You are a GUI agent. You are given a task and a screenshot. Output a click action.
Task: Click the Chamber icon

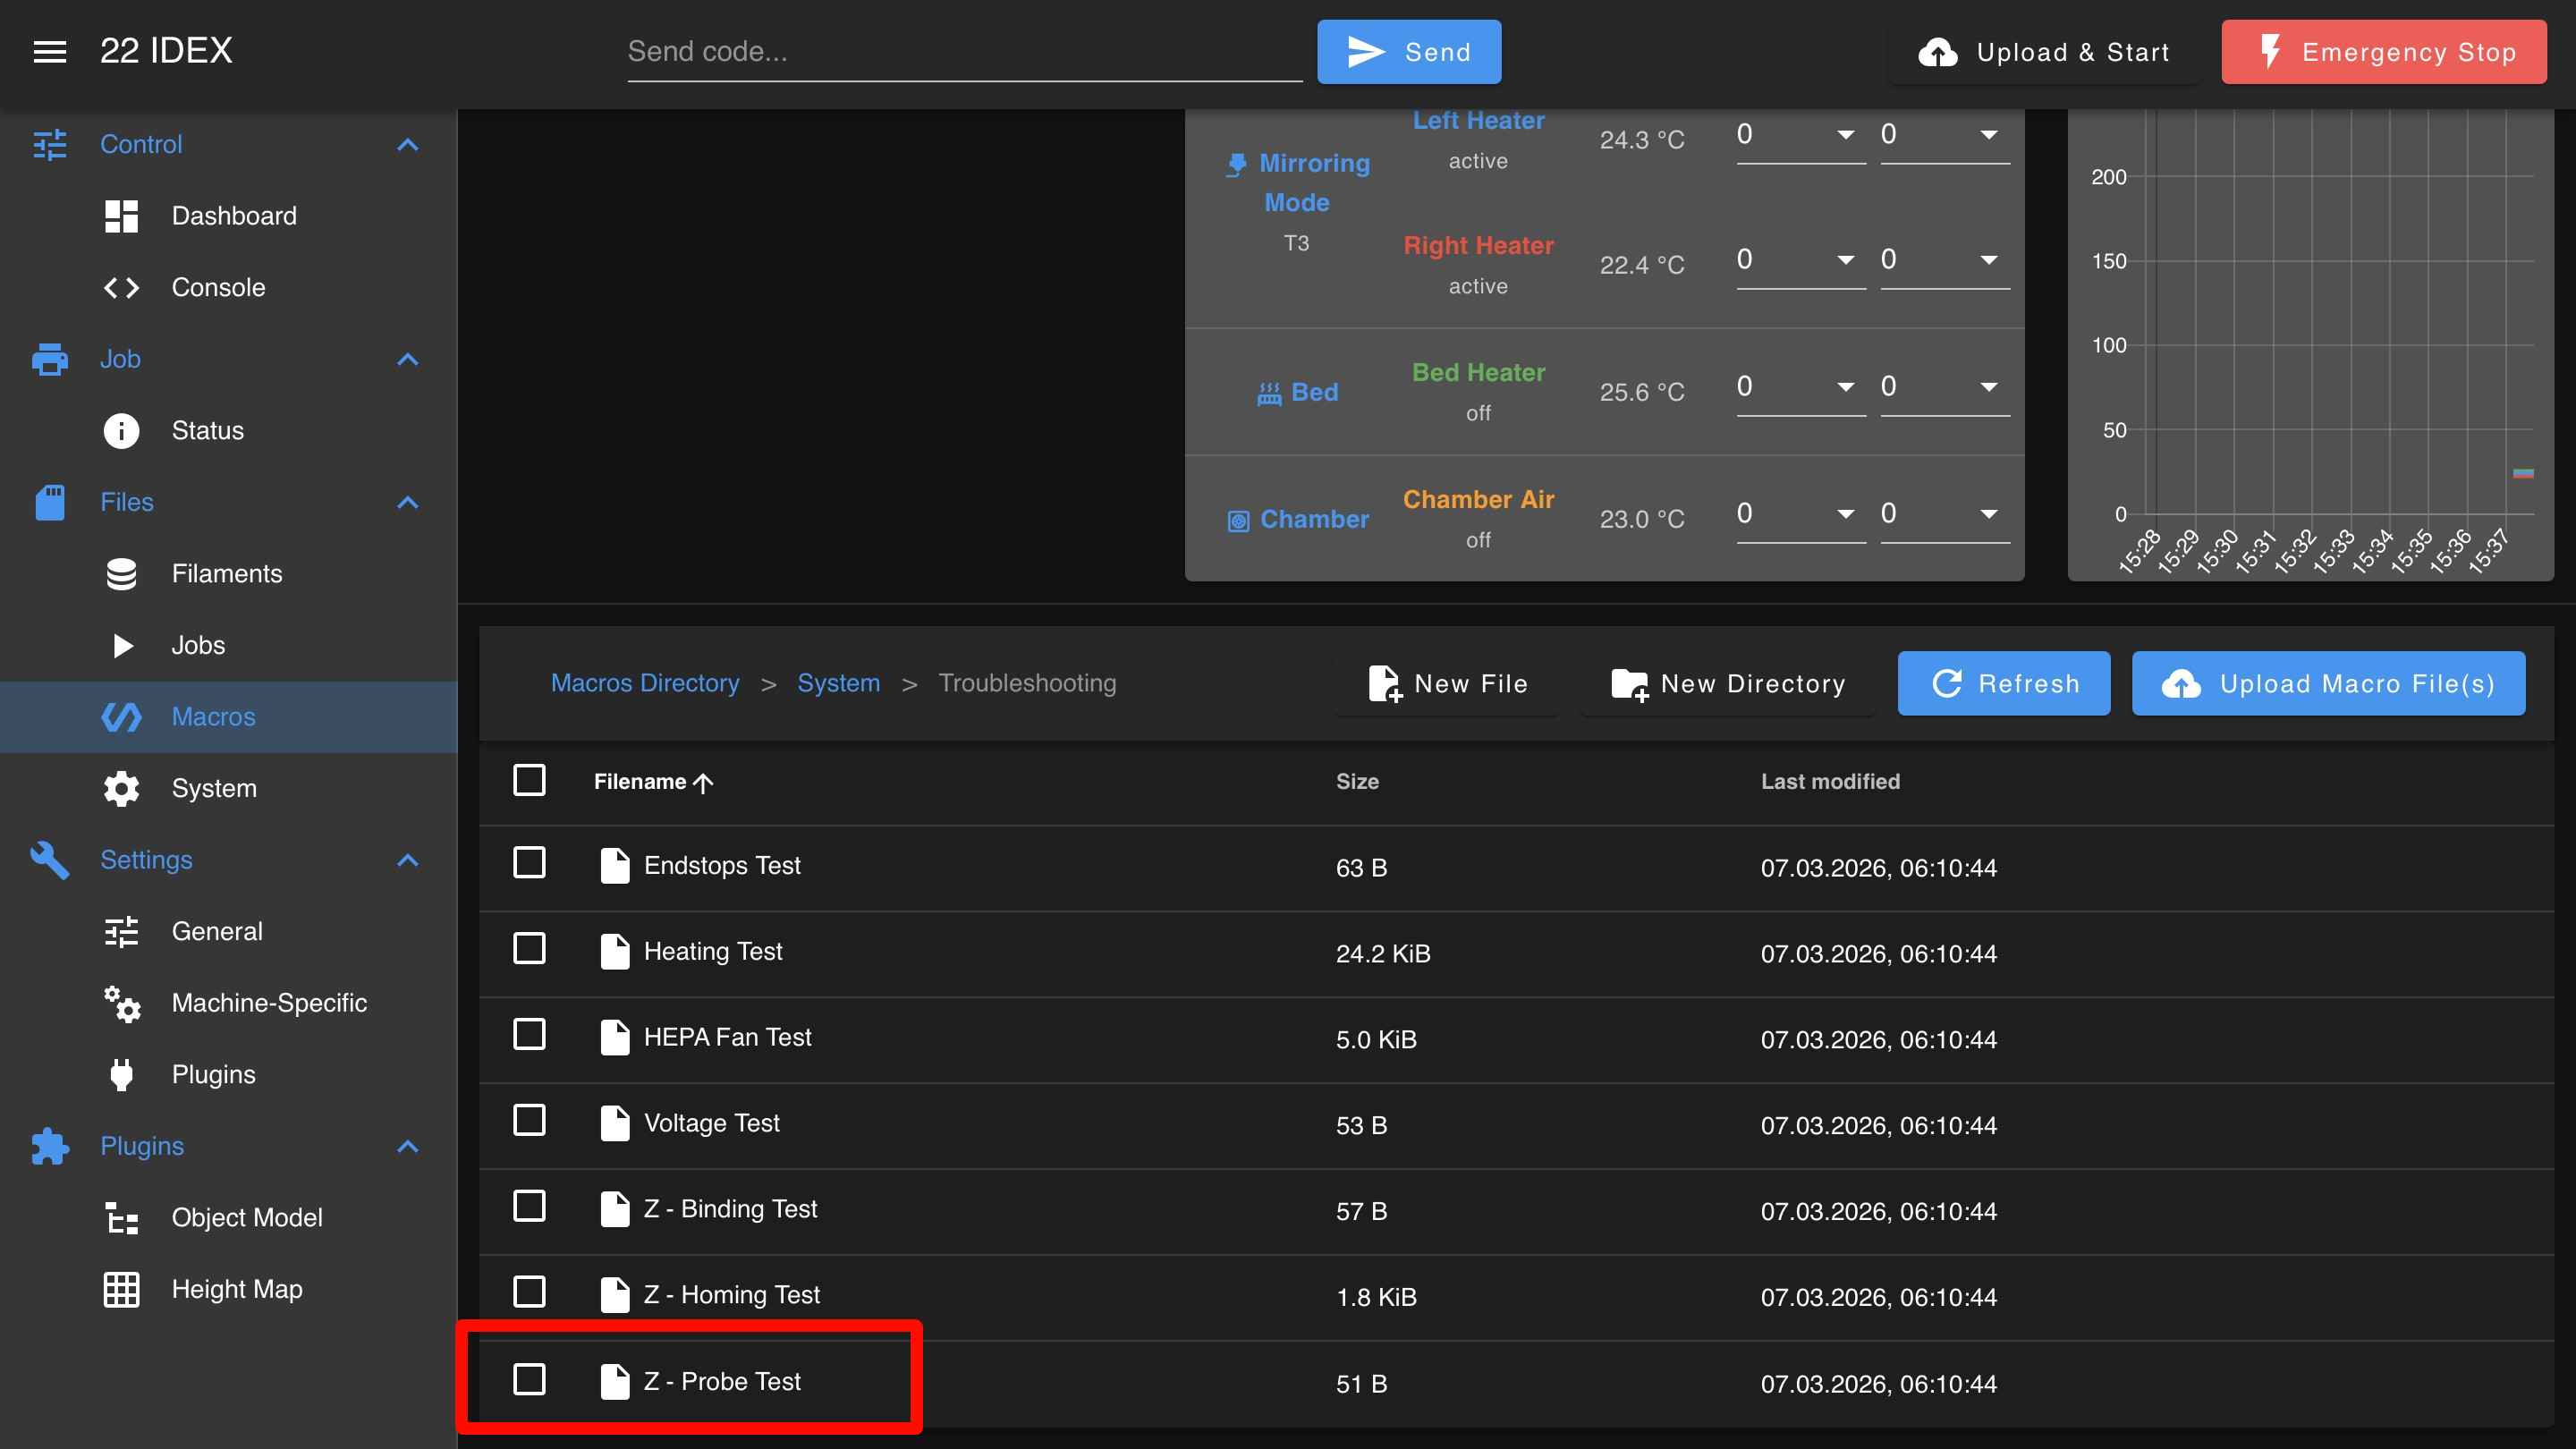click(x=1238, y=521)
